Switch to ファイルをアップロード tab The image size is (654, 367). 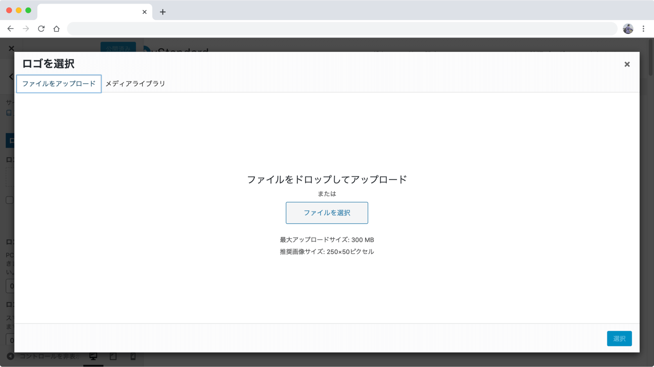tap(59, 84)
